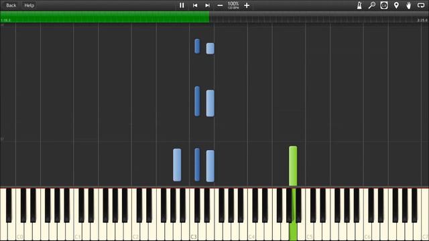
Task: Go back with the Back button
Action: (11, 5)
